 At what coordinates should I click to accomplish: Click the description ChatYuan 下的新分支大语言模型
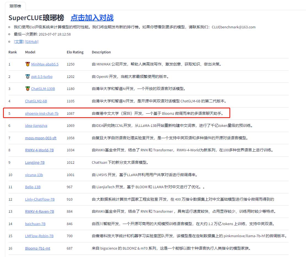(120, 162)
